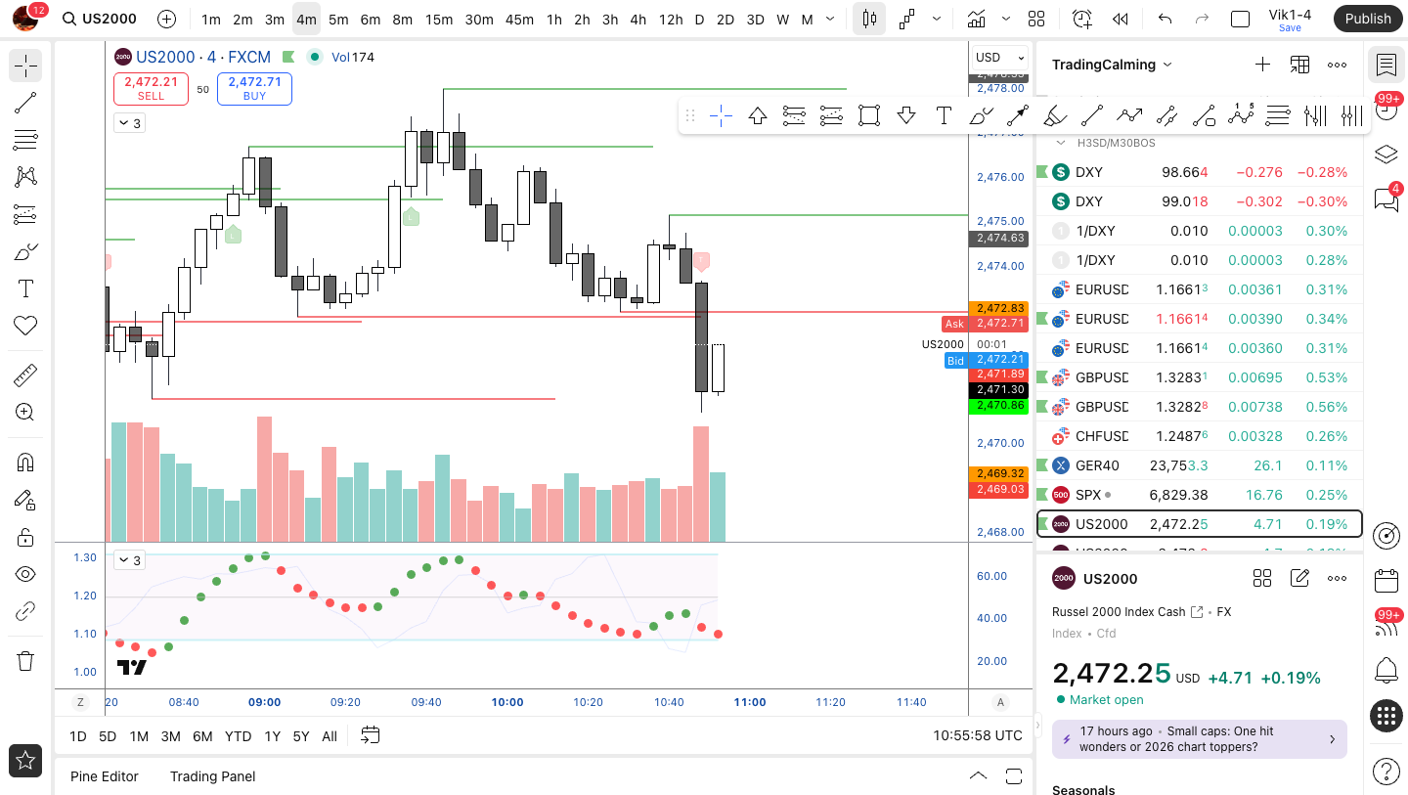This screenshot has width=1408, height=795.
Task: Select the Text tool in left sidebar
Action: 25,288
